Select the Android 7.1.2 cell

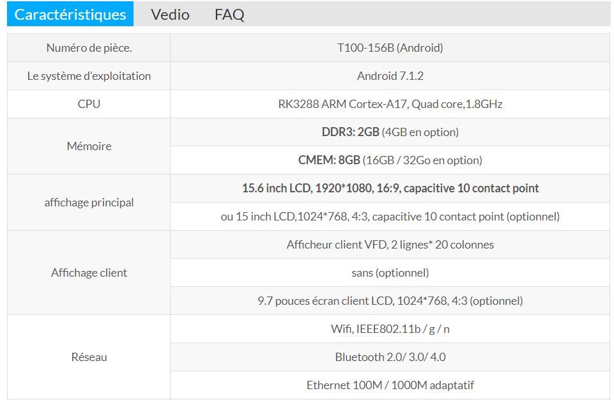[390, 76]
